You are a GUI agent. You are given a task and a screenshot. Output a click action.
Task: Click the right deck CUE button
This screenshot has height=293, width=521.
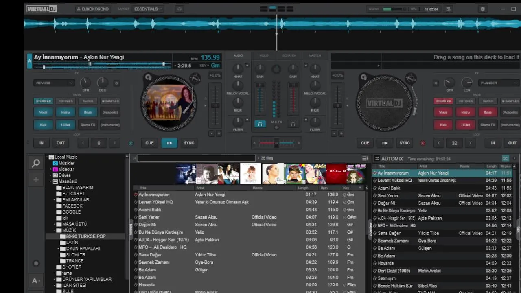[365, 143]
